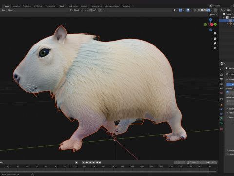Open the Add menu in the viewport header
Screen dimensions: 234x176
coord(4,10)
